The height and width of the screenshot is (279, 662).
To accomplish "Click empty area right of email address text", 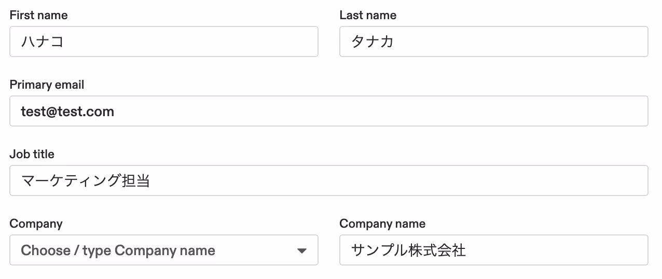I will pyautogui.click(x=381, y=111).
